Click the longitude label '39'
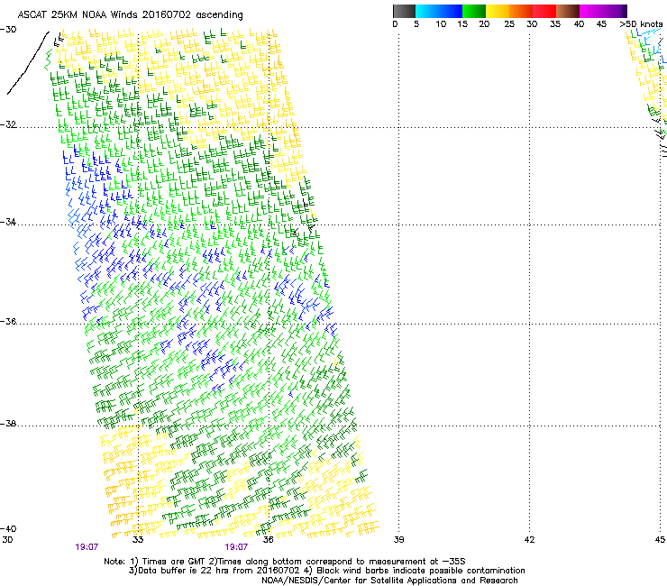Viewport: 667px width, 586px height. click(398, 540)
